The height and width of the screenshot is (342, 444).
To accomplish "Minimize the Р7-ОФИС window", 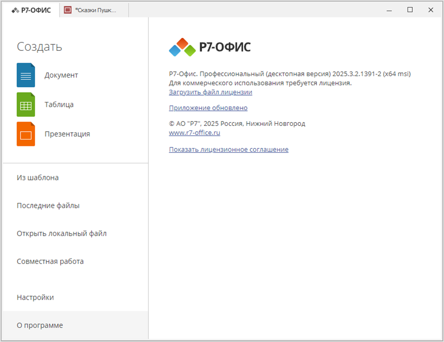I will pyautogui.click(x=389, y=10).
